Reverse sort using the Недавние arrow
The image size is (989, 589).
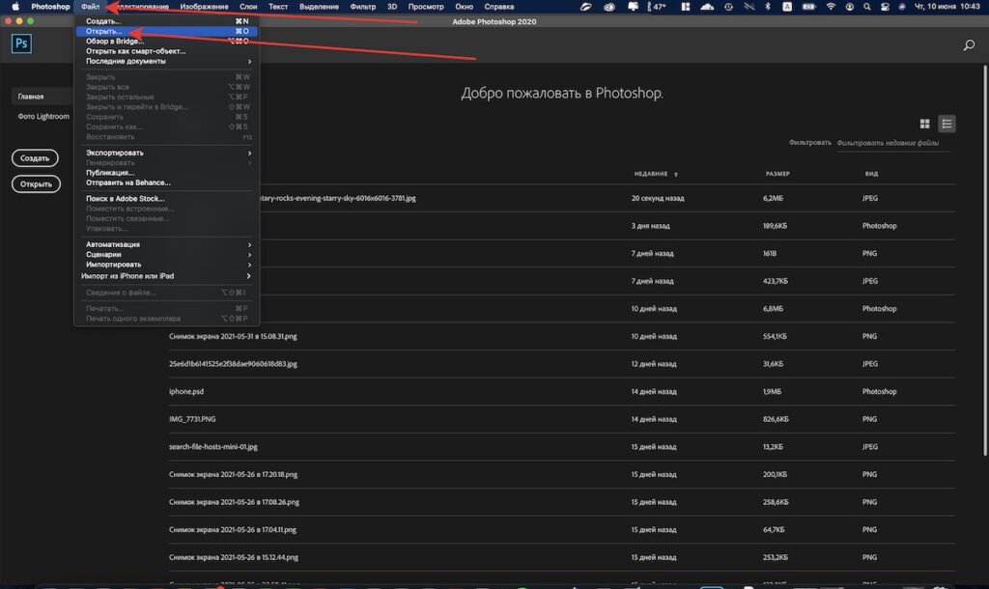coord(675,174)
